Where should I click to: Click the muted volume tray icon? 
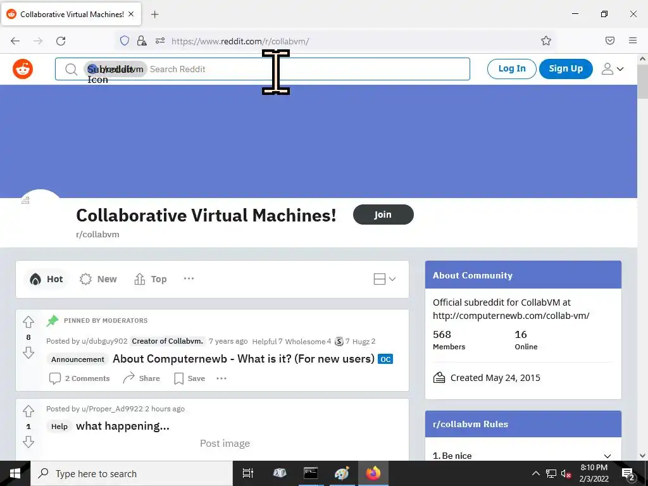566,473
